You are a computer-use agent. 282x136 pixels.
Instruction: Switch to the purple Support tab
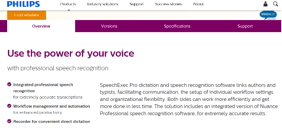[245, 26]
